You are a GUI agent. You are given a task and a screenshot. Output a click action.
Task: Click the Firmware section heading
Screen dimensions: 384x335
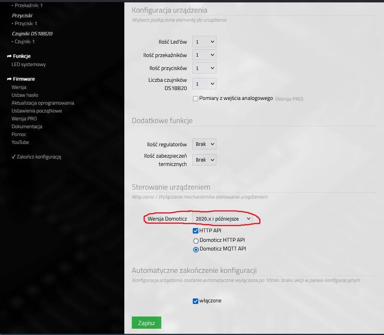tap(24, 79)
